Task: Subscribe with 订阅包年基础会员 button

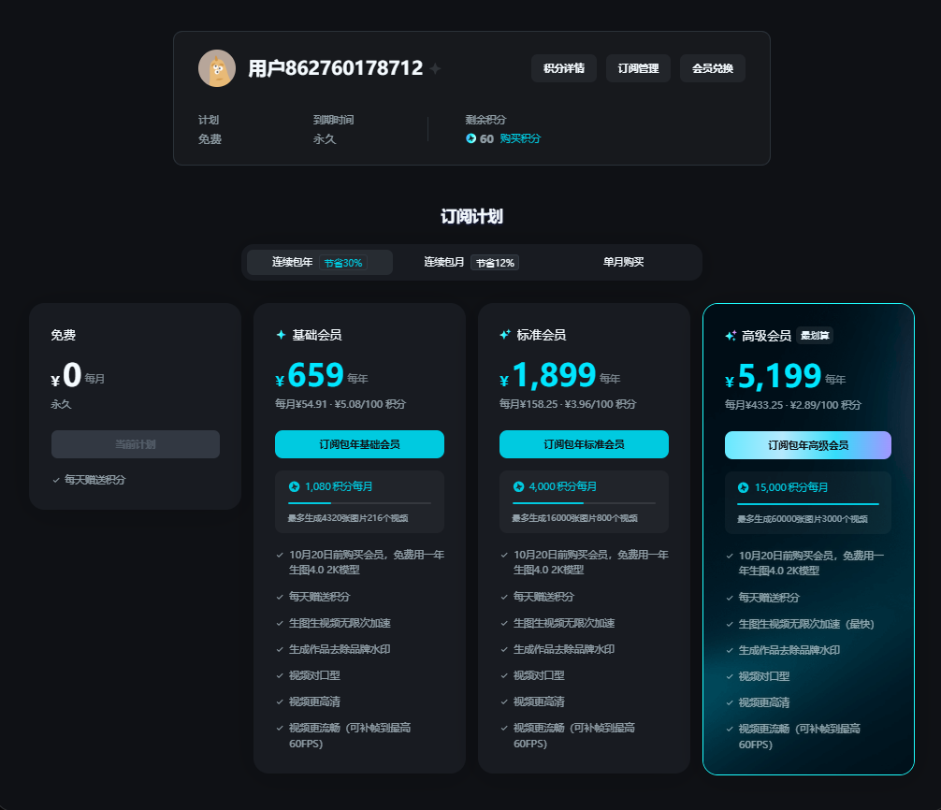Action: [359, 444]
